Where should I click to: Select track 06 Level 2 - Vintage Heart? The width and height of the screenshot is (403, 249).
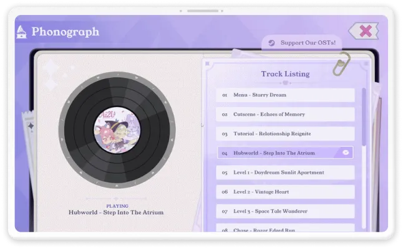coord(285,192)
